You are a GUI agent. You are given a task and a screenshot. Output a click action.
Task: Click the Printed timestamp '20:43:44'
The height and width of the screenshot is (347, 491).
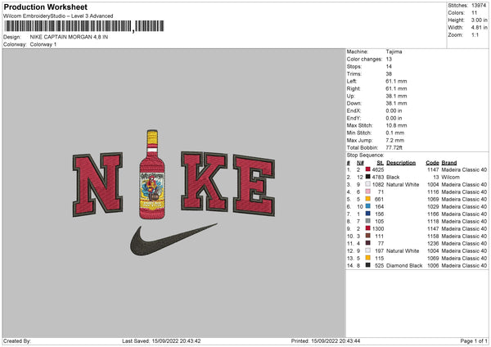pos(349,340)
